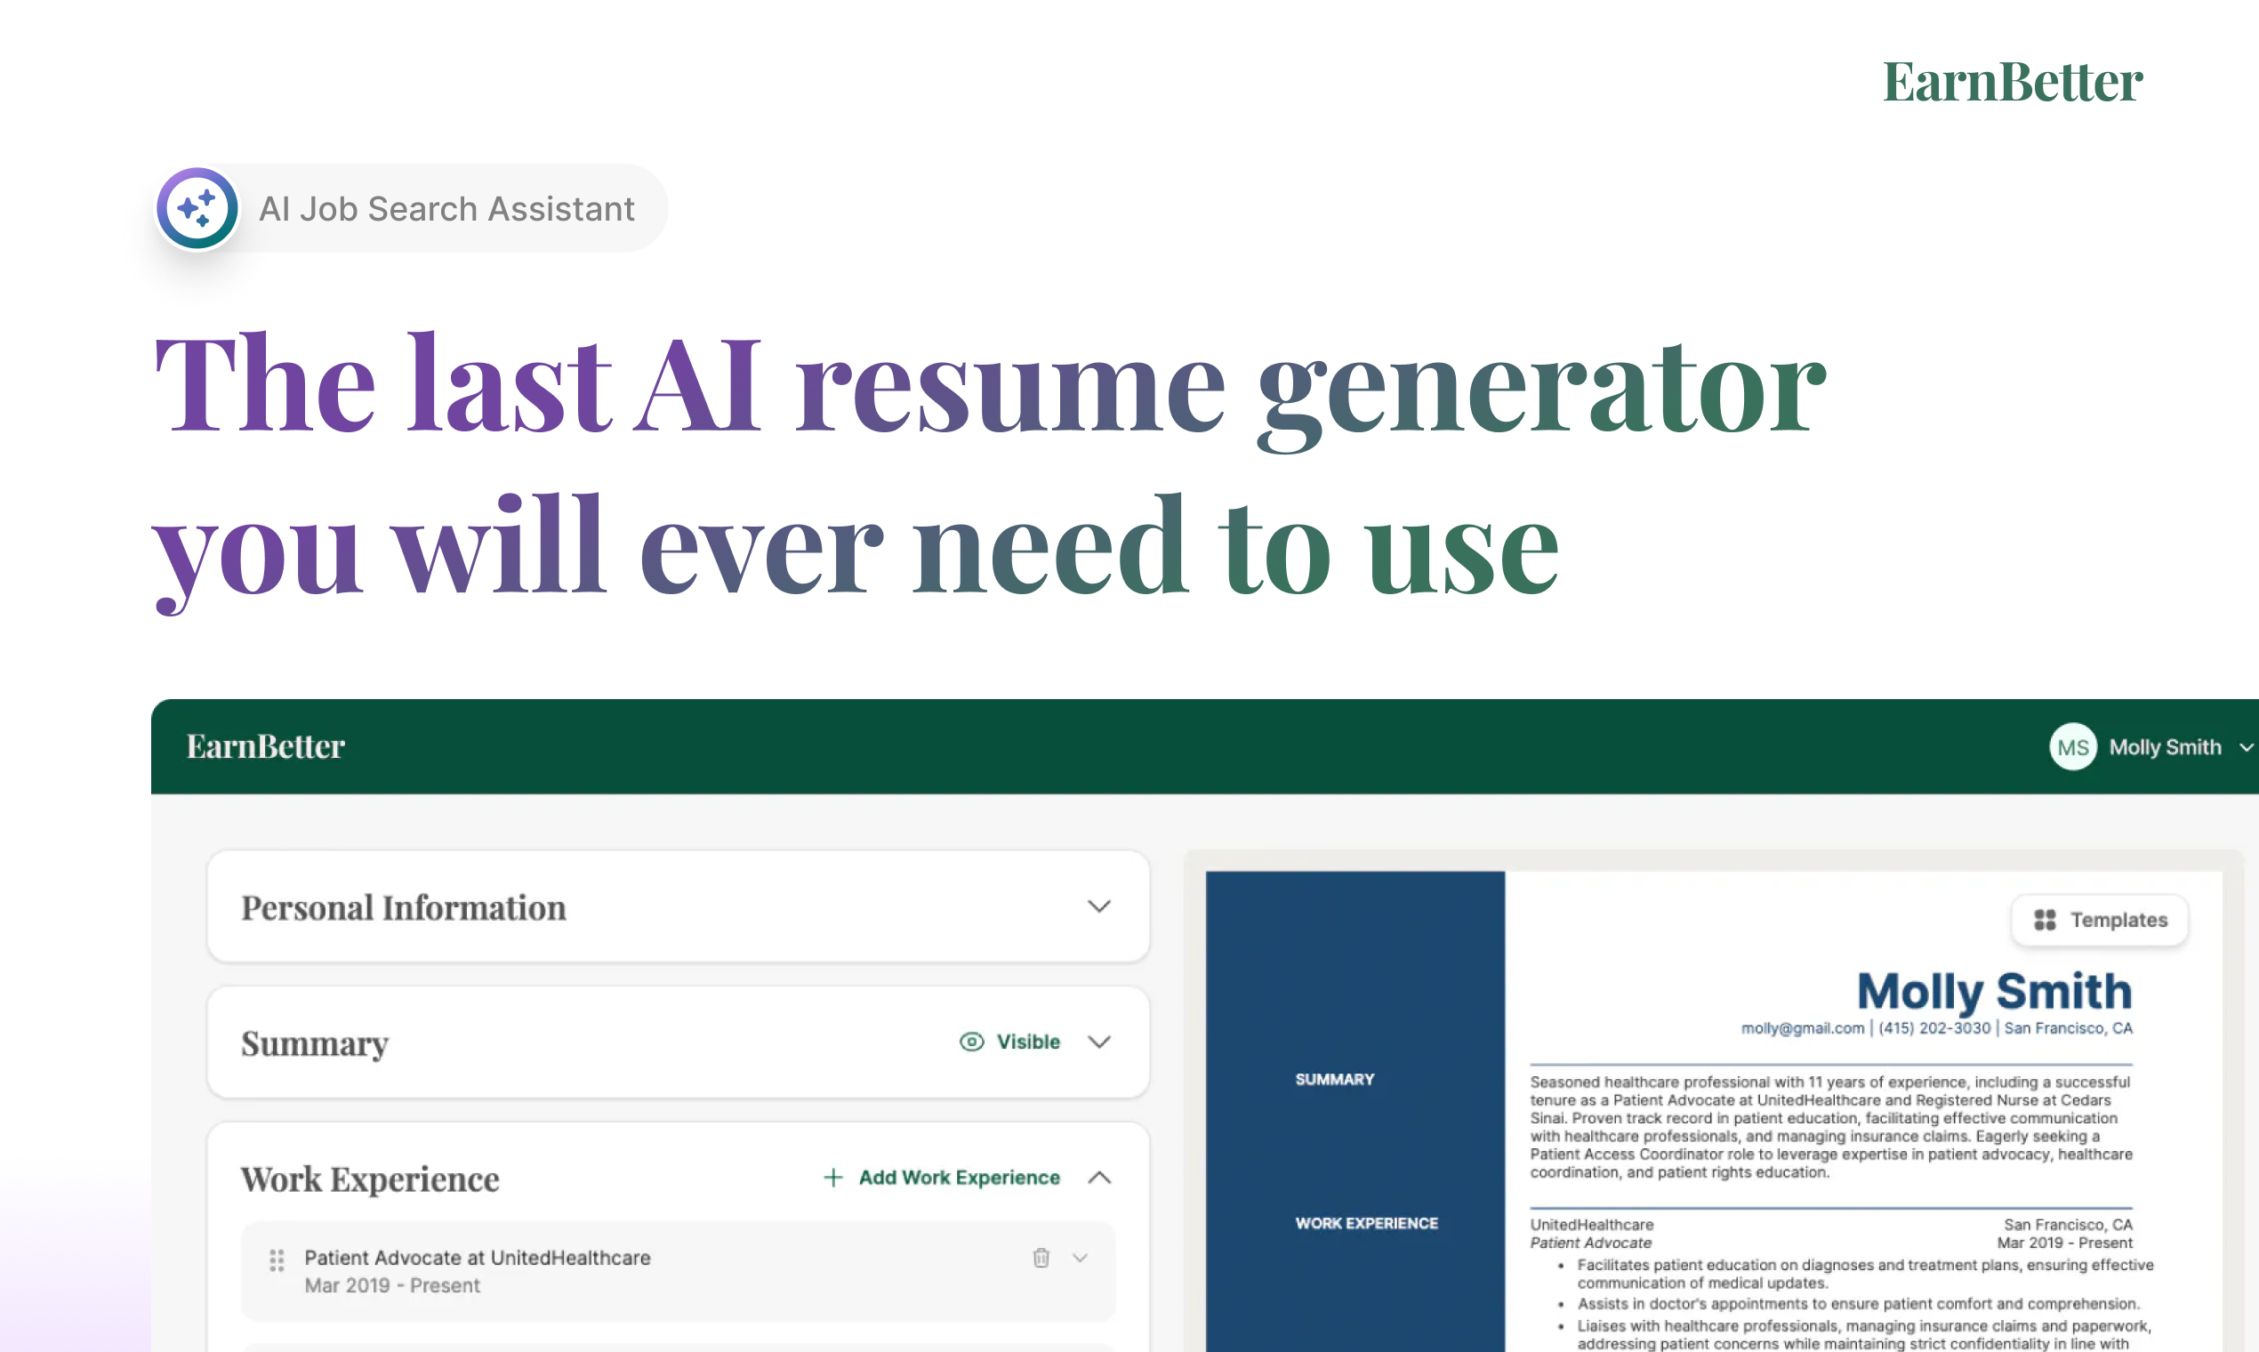Image resolution: width=2259 pixels, height=1352 pixels.
Task: Expand the Personal Information section
Action: tap(1098, 906)
